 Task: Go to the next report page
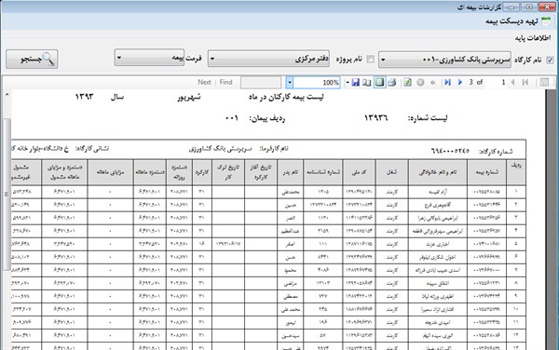[460, 83]
